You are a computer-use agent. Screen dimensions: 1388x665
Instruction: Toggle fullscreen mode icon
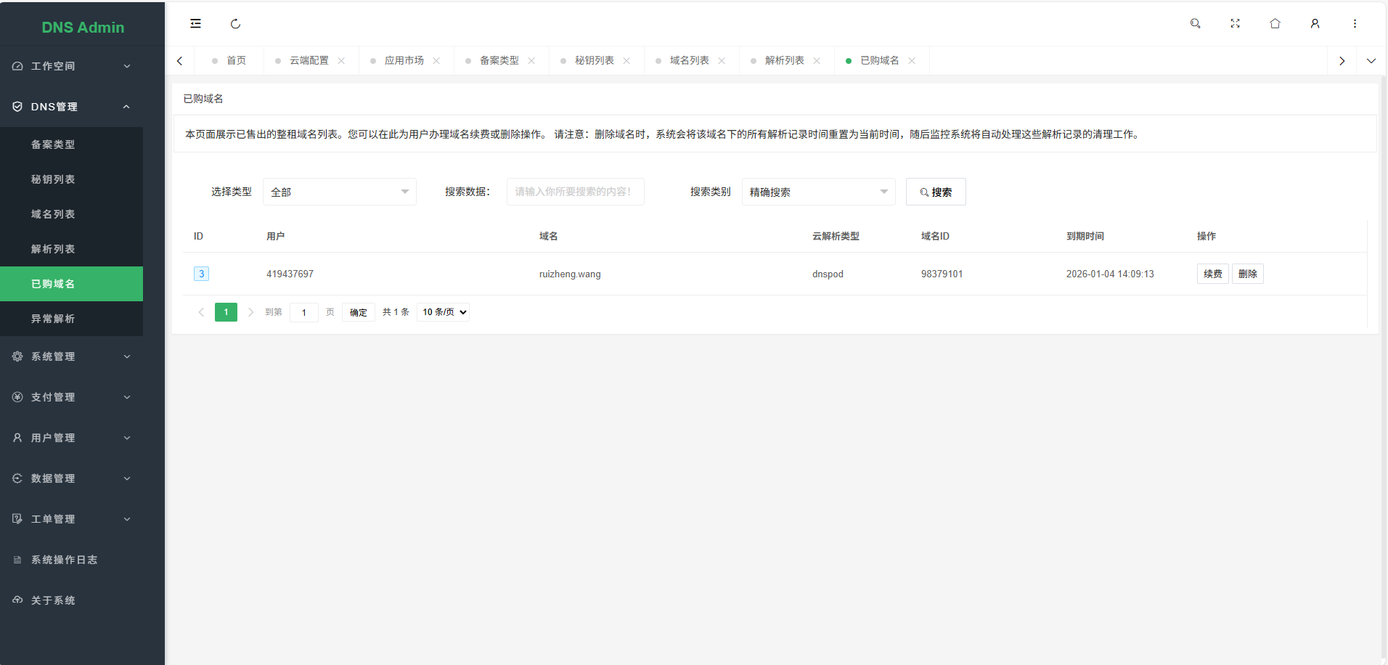1235,24
